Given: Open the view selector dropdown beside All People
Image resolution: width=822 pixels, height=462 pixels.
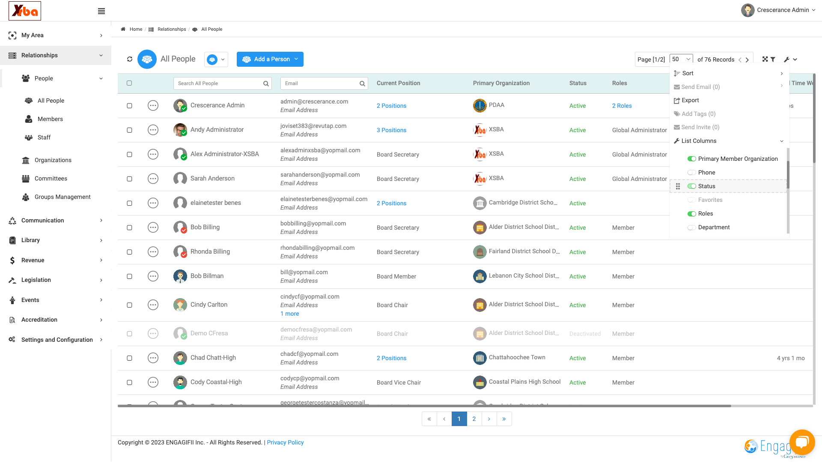Looking at the screenshot, I should [x=216, y=59].
